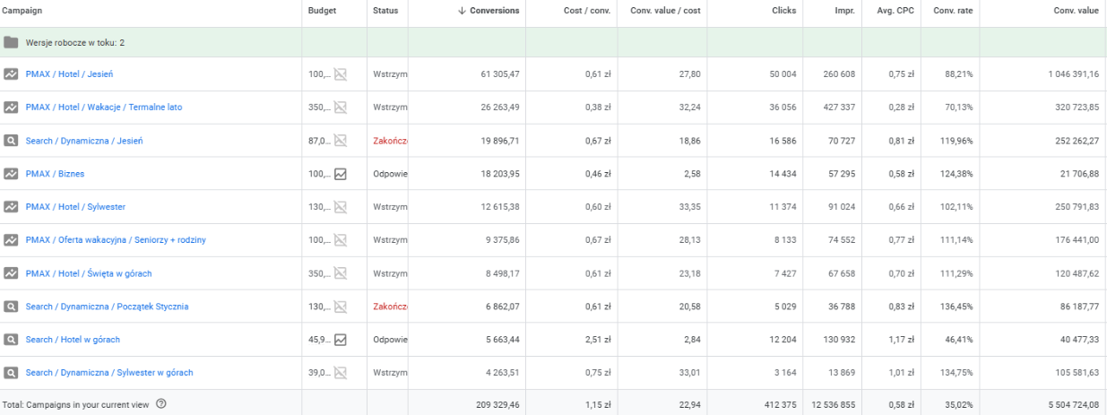This screenshot has height=415, width=1107.
Task: Sort by the Conv. value column header
Action: pyautogui.click(x=1077, y=11)
